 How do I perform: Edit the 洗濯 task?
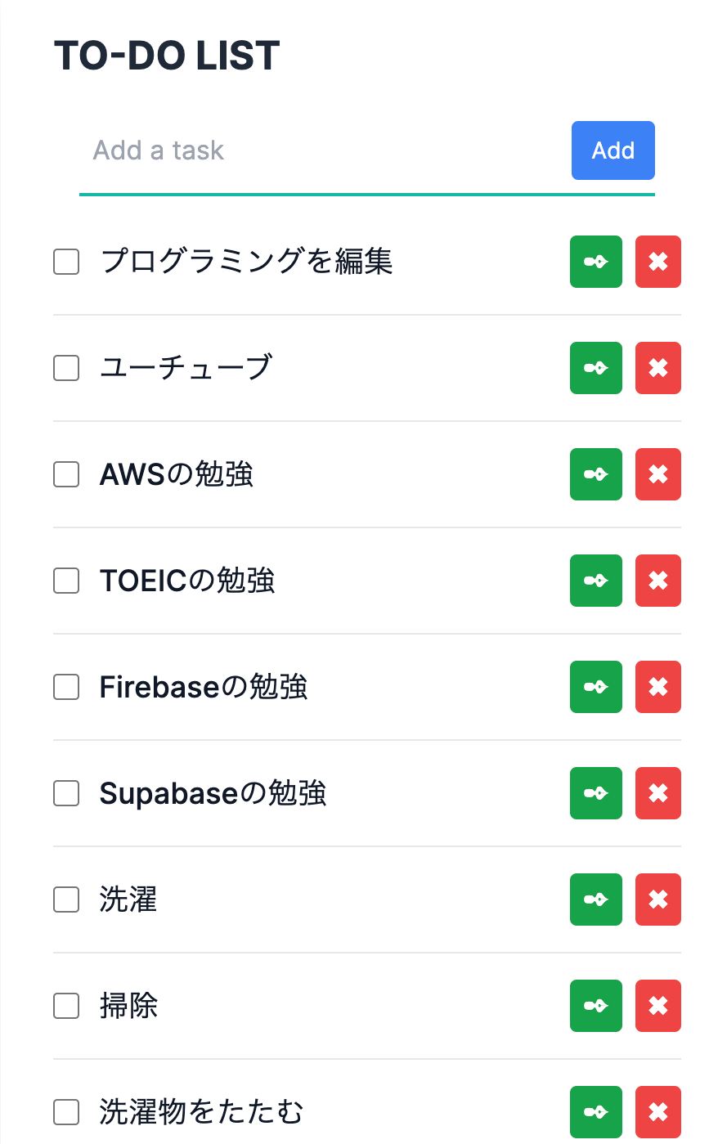tap(596, 899)
